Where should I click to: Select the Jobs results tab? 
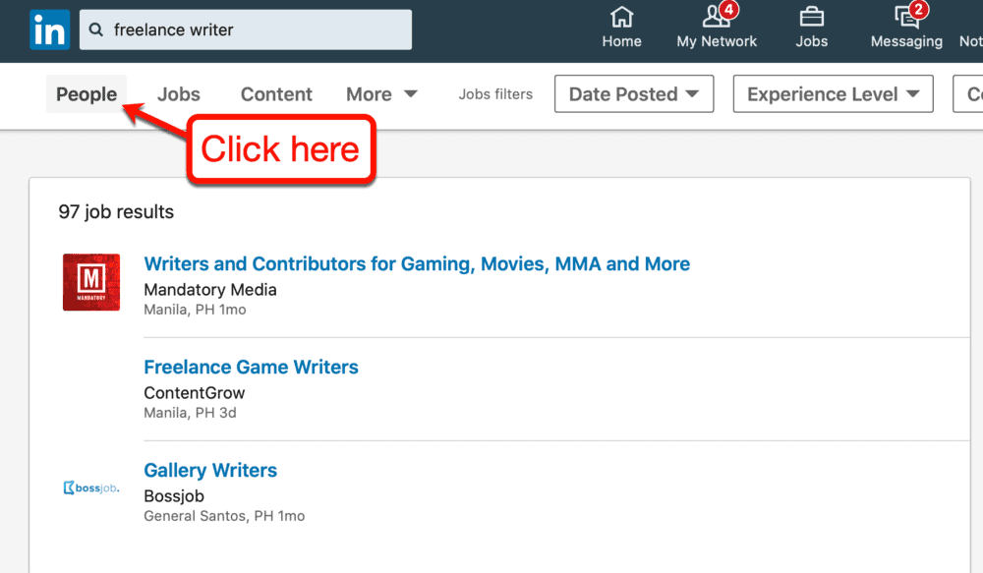pos(178,93)
